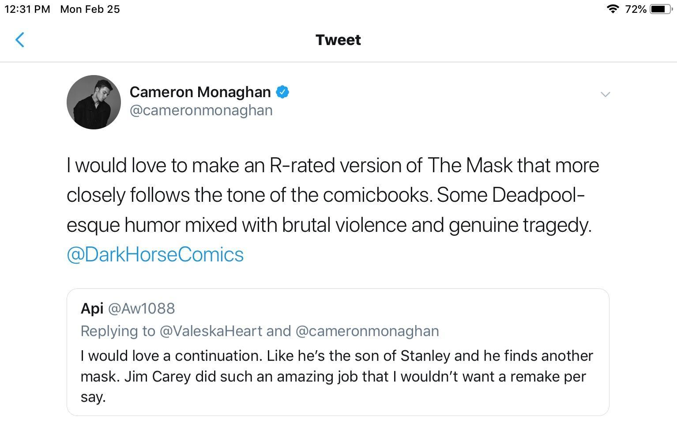677x427 pixels.
Task: Click the Wi-Fi status icon
Action: click(613, 8)
